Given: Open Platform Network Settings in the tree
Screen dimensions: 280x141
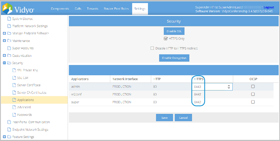Looking at the screenshot, I should 30,26.
